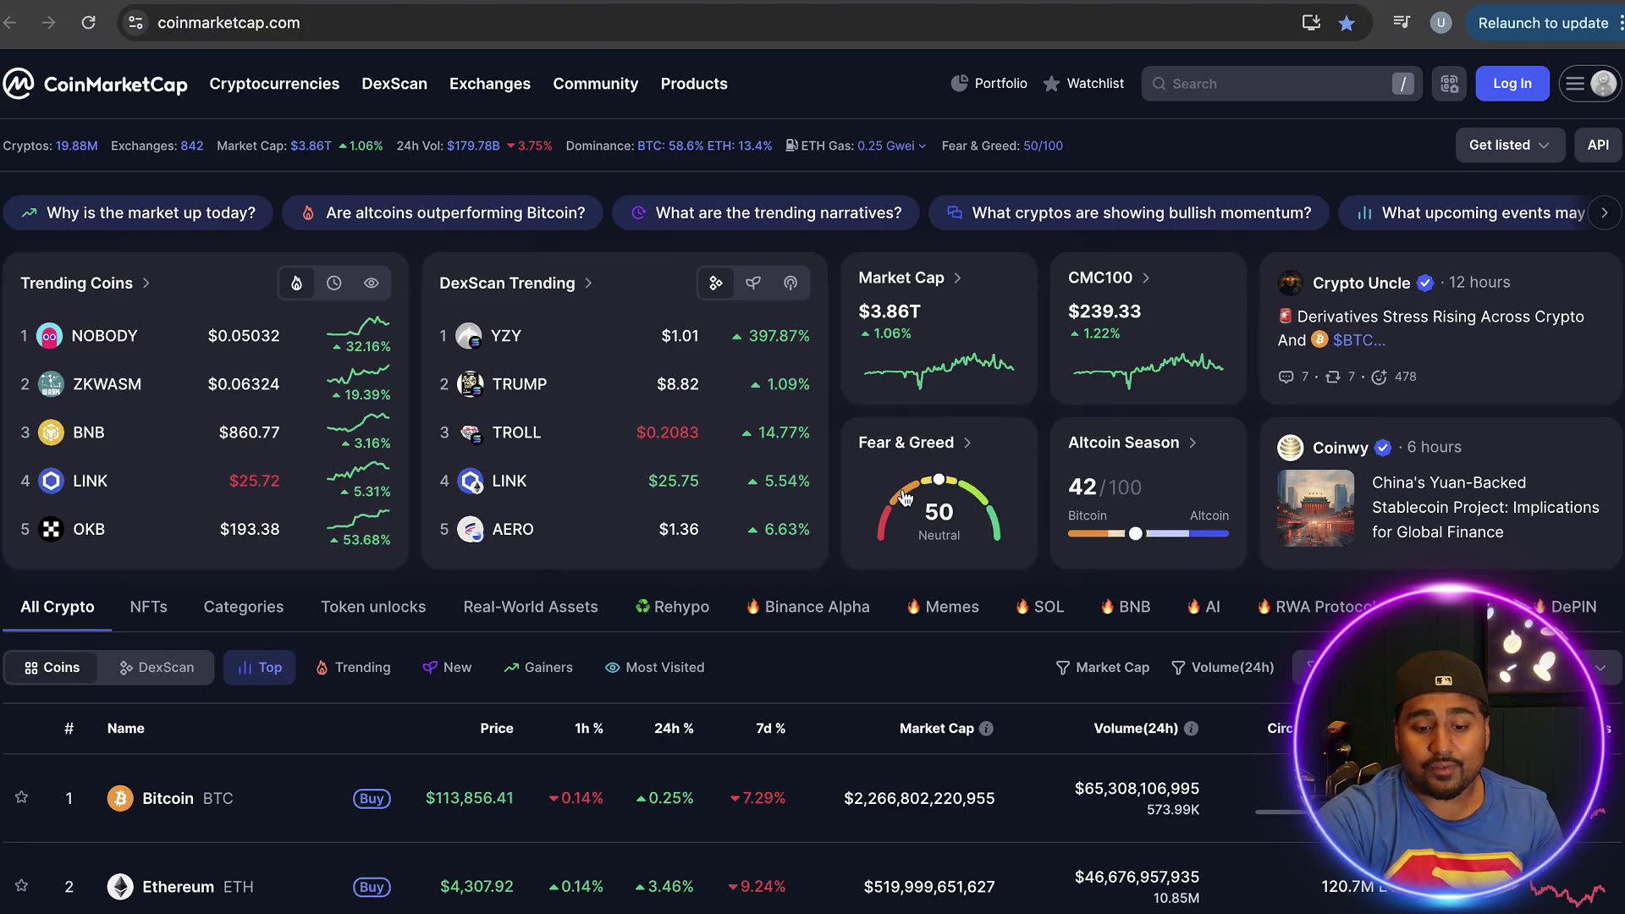Click the browser address bar URL
The width and height of the screenshot is (1625, 914).
(229, 23)
